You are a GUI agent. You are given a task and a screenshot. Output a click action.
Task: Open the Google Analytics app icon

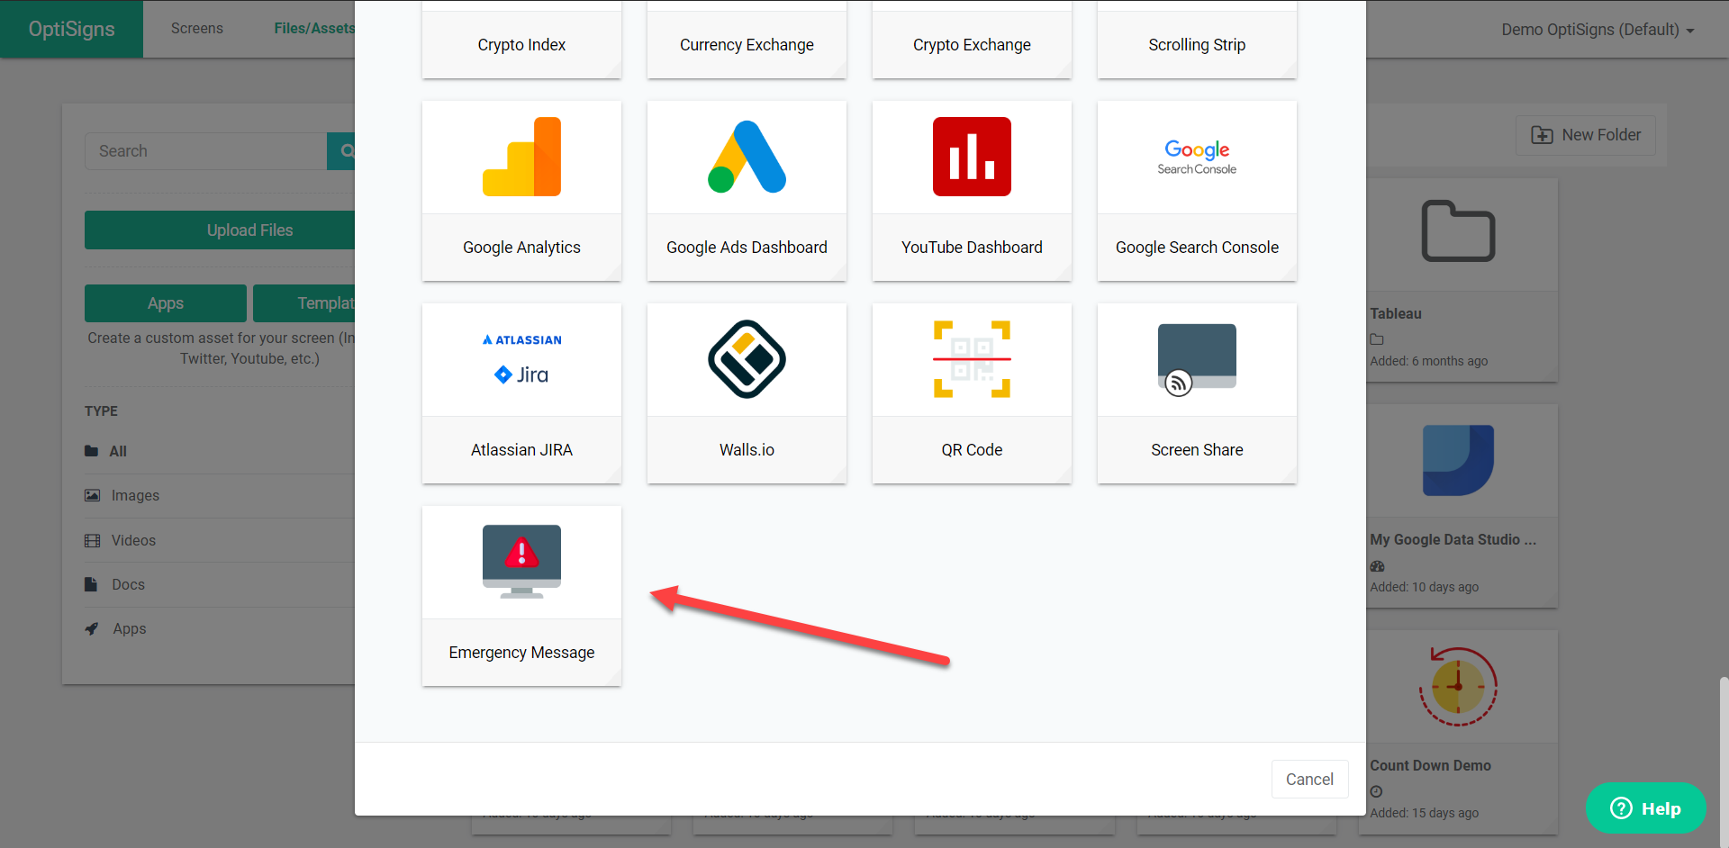coord(521,157)
